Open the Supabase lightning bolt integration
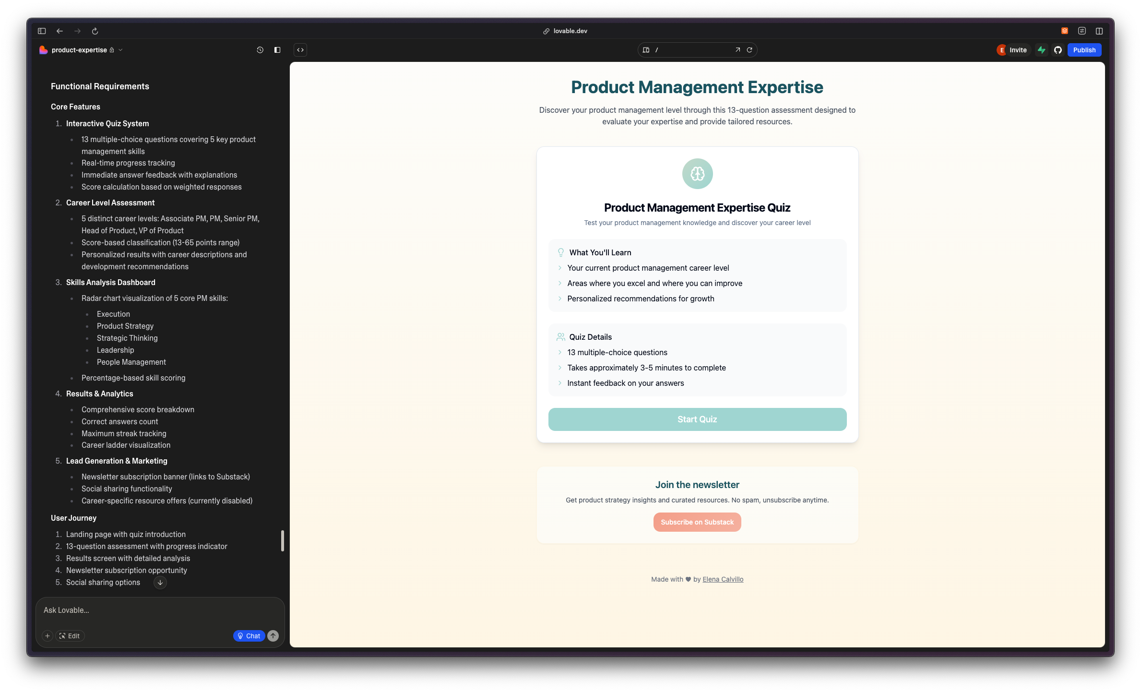 pyautogui.click(x=1041, y=50)
